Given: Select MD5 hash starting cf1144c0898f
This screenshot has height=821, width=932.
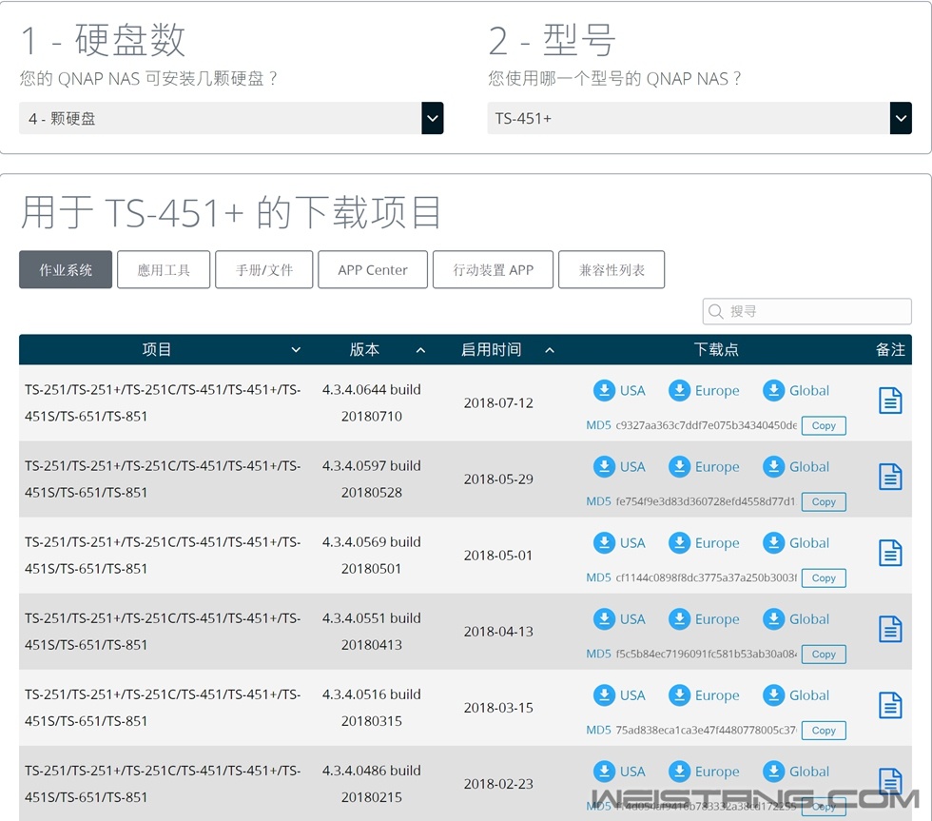Looking at the screenshot, I should point(706,577).
